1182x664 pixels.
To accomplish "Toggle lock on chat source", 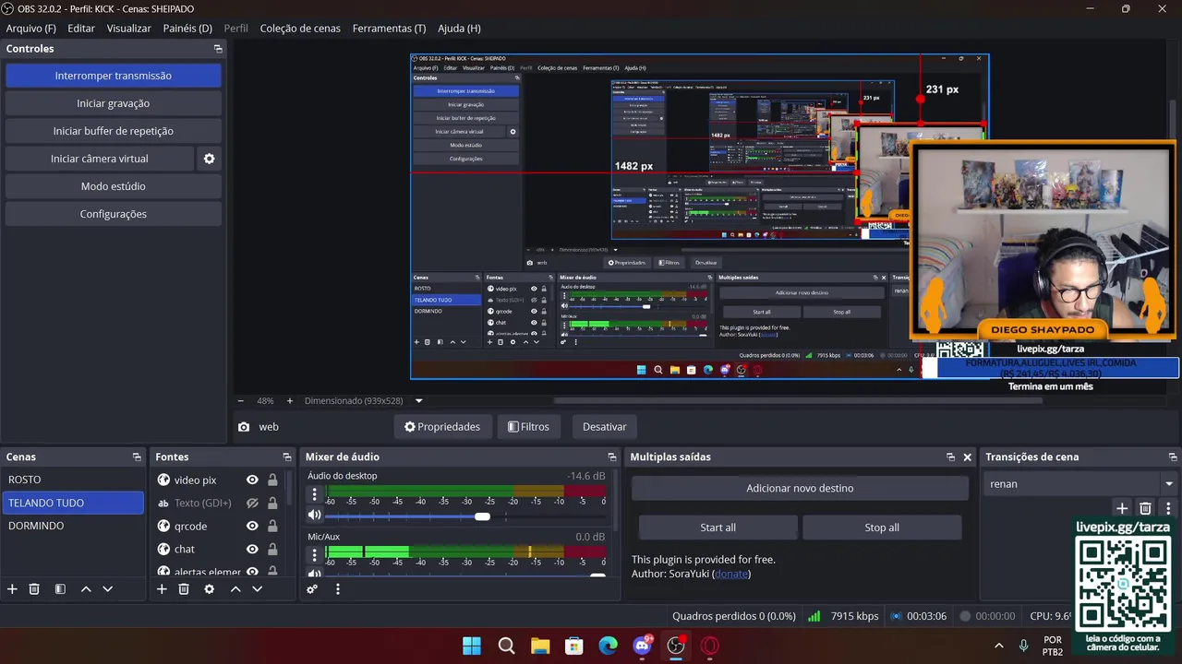I will (272, 549).
